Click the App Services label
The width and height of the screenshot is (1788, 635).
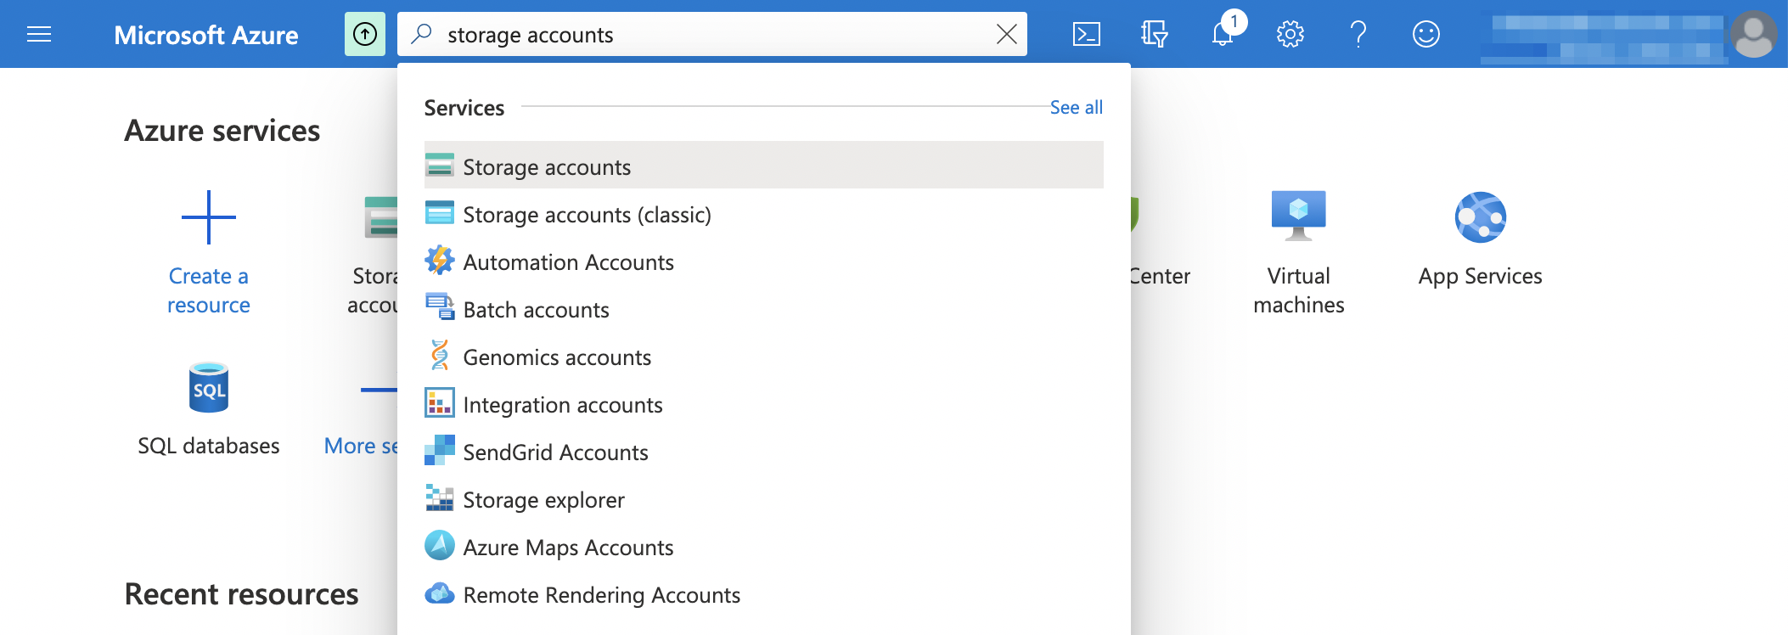pyautogui.click(x=1481, y=276)
